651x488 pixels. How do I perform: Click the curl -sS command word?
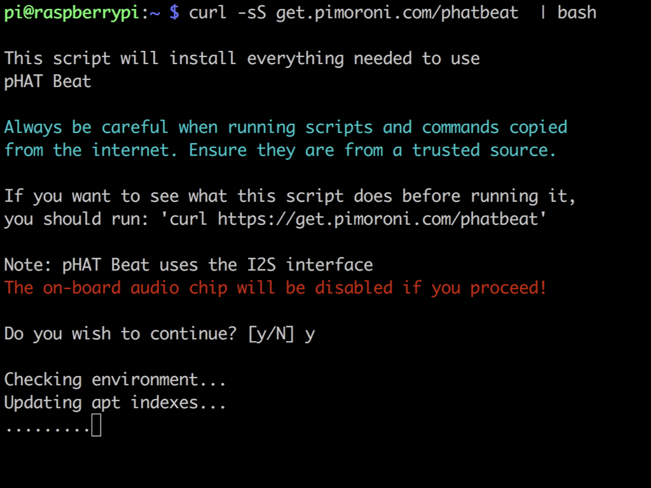(x=228, y=13)
